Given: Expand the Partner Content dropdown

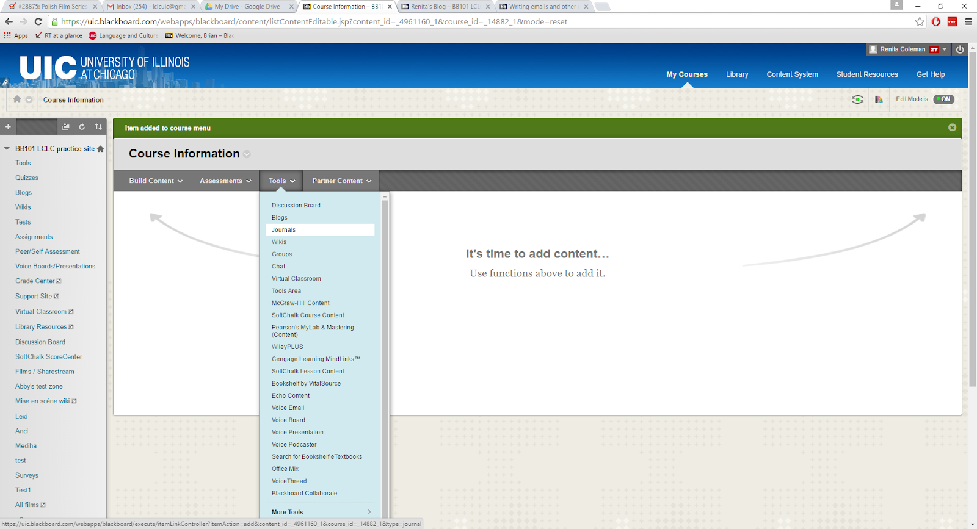Looking at the screenshot, I should (x=342, y=181).
